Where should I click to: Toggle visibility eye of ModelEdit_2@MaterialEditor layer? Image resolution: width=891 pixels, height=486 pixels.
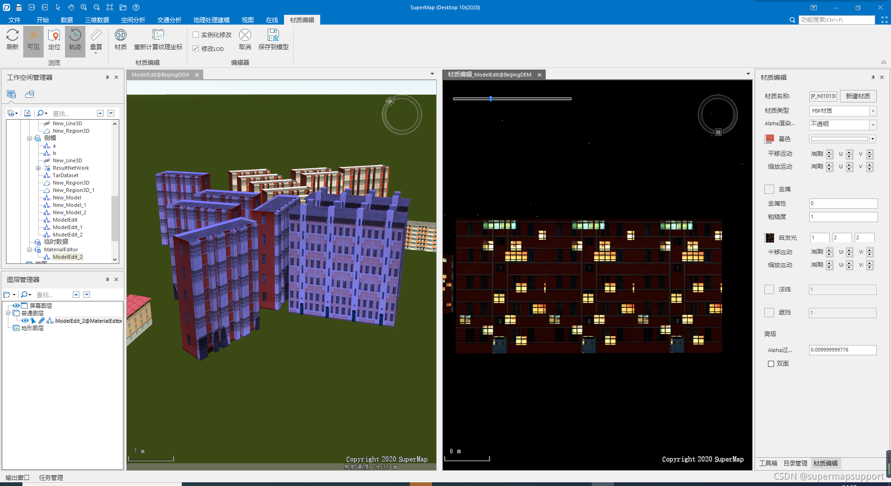coord(25,320)
